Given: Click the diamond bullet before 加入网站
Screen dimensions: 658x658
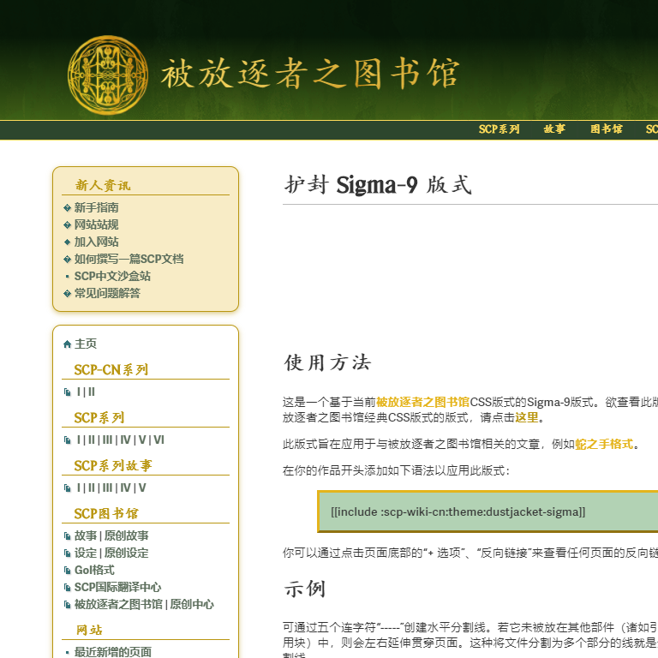Looking at the screenshot, I should [x=68, y=242].
